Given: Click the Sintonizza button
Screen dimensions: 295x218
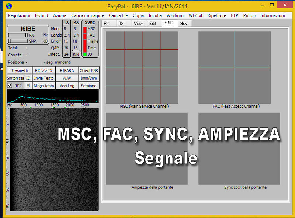Looking at the screenshot, I should pyautogui.click(x=15, y=78).
